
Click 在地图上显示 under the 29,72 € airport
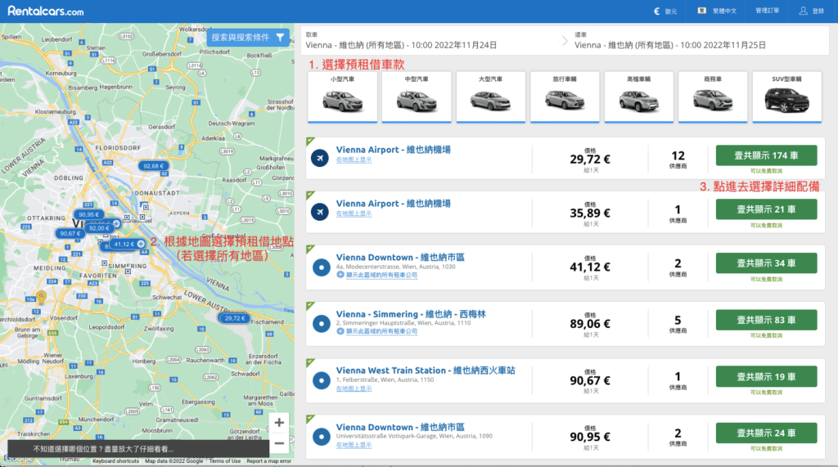pos(354,159)
